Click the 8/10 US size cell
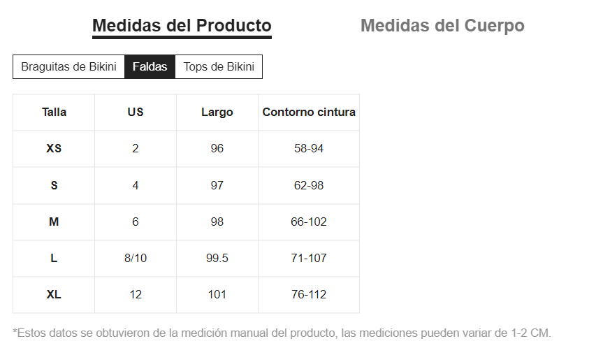The width and height of the screenshot is (589, 362). (136, 259)
